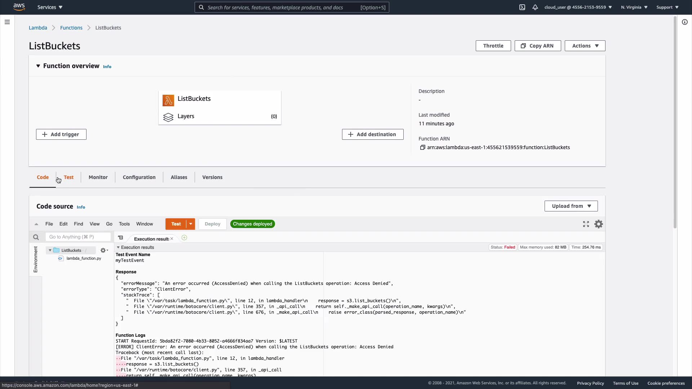This screenshot has height=389, width=692.
Task: Click the Go to Anything input field
Action: [x=77, y=237]
